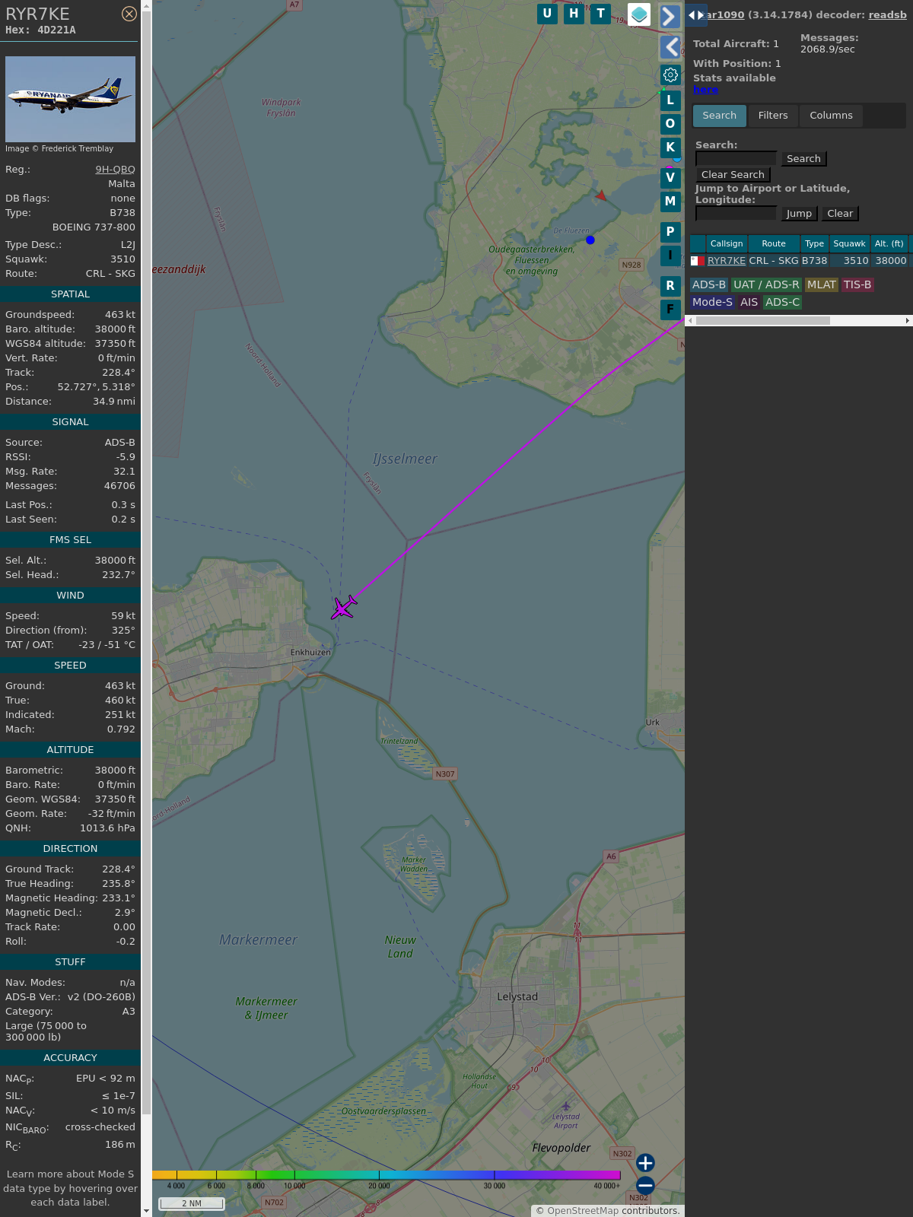
Task: Open the map layer switcher
Action: coord(639,14)
